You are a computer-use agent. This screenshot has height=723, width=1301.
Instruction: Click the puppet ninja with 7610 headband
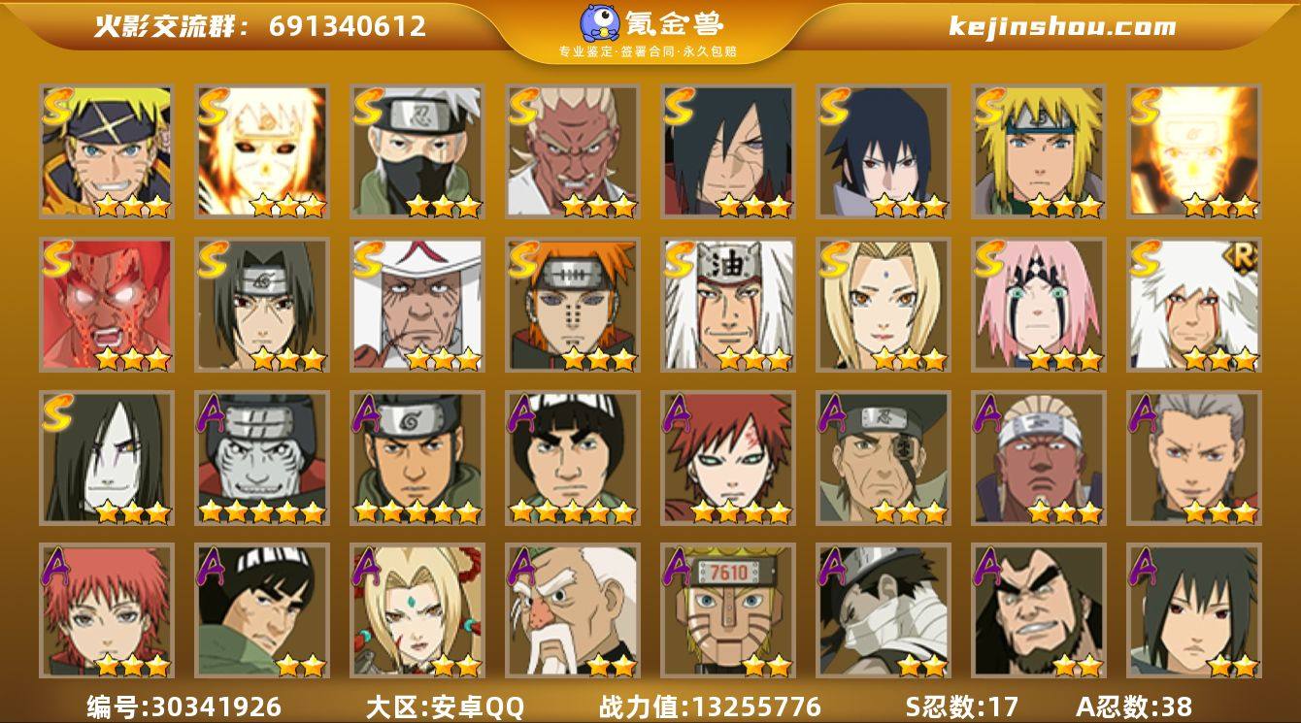[727, 611]
